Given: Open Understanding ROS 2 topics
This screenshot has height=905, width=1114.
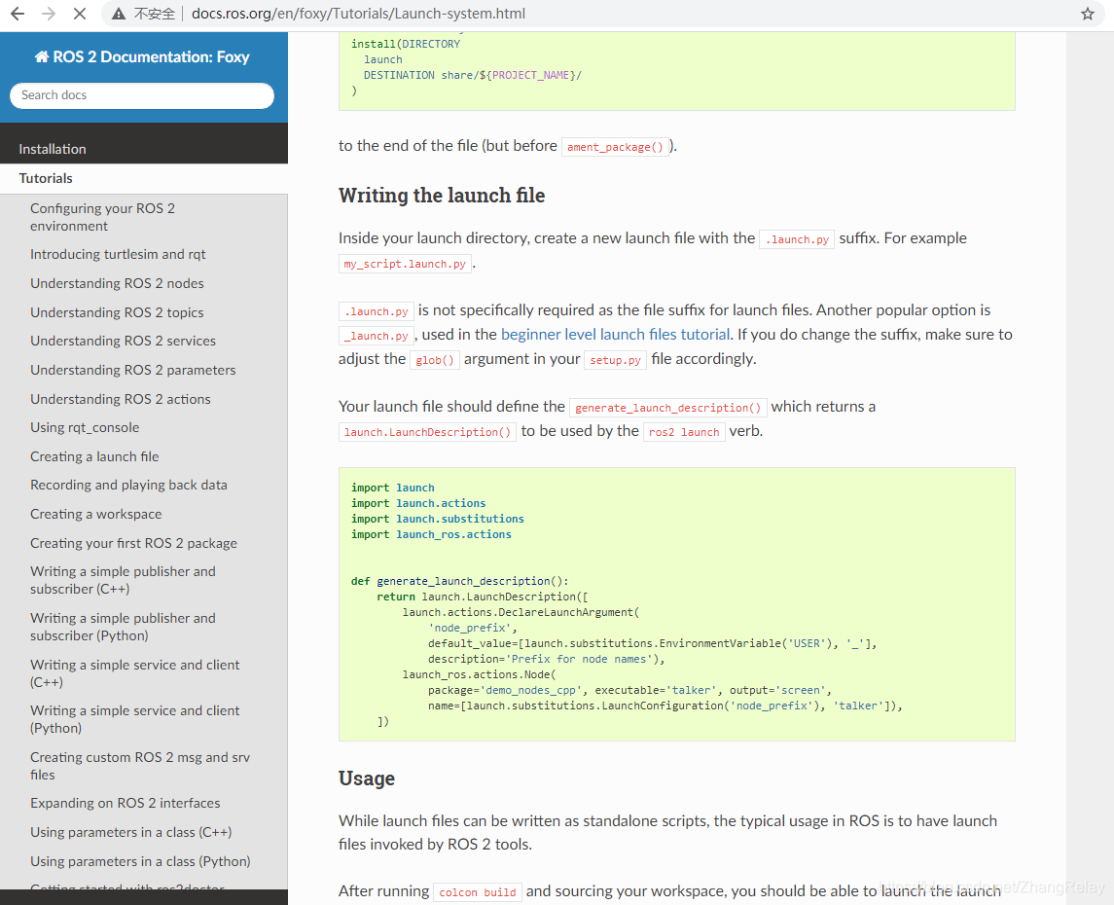Looking at the screenshot, I should pyautogui.click(x=117, y=312).
